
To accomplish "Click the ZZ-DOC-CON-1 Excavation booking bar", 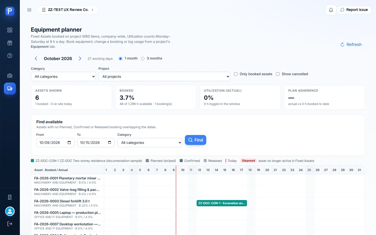I will point(222,203).
